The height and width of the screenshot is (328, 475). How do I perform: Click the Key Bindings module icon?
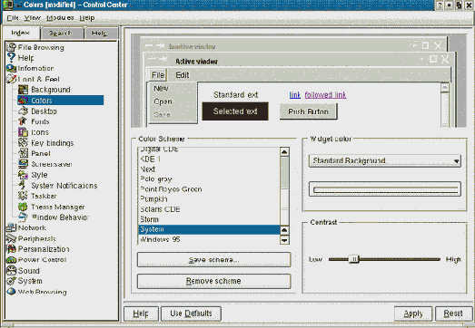tap(23, 142)
